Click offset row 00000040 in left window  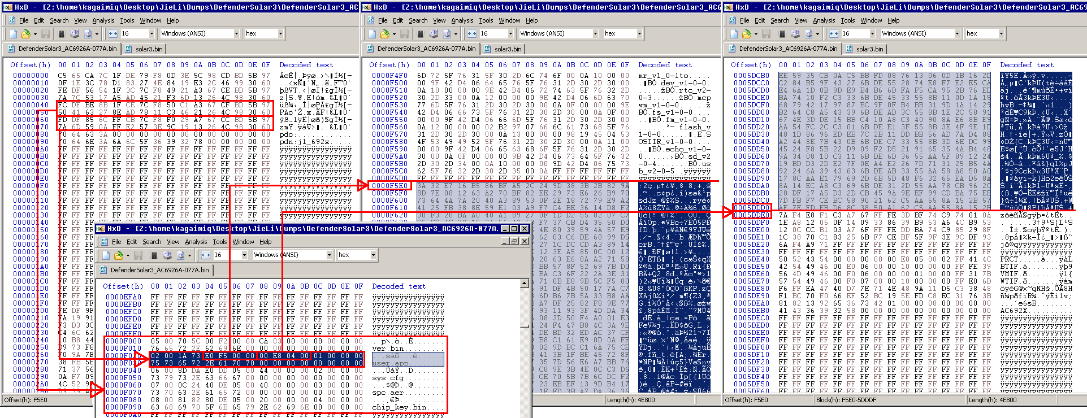[31, 104]
